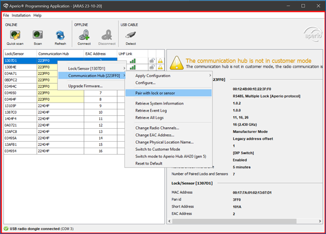Select Switch mode to Aperio Hub AH20
326x234 pixels.
coord(168,156)
